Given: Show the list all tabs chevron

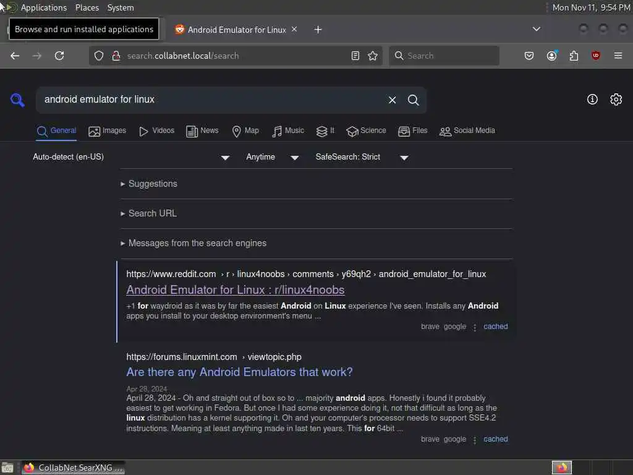Looking at the screenshot, I should pyautogui.click(x=536, y=29).
